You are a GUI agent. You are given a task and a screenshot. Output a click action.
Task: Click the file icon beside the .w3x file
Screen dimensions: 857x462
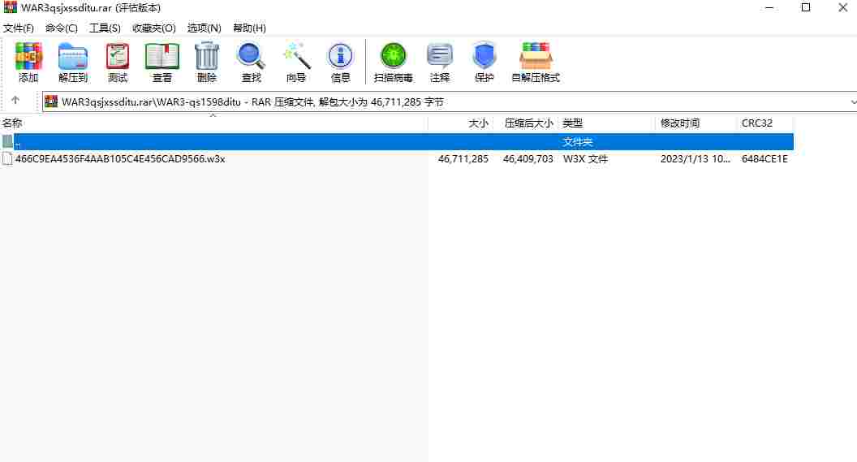pos(7,159)
